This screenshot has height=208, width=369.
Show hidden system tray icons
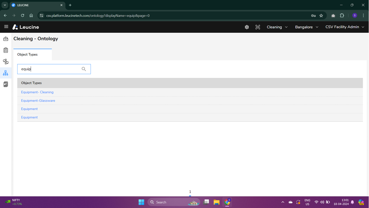click(x=283, y=202)
